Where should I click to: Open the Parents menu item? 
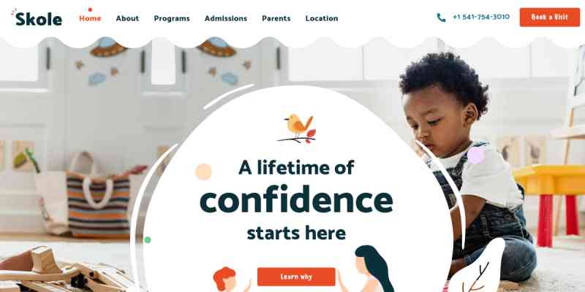pyautogui.click(x=276, y=18)
